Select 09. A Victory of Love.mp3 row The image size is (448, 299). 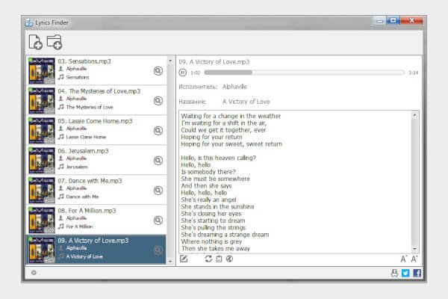[96, 250]
